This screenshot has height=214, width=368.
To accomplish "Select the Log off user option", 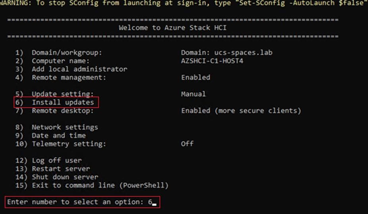I will pos(48,160).
